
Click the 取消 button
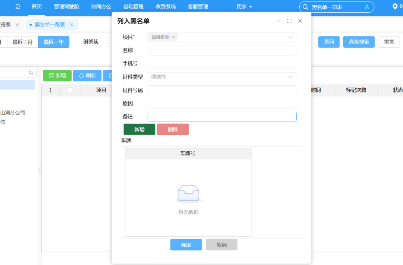coord(222,245)
